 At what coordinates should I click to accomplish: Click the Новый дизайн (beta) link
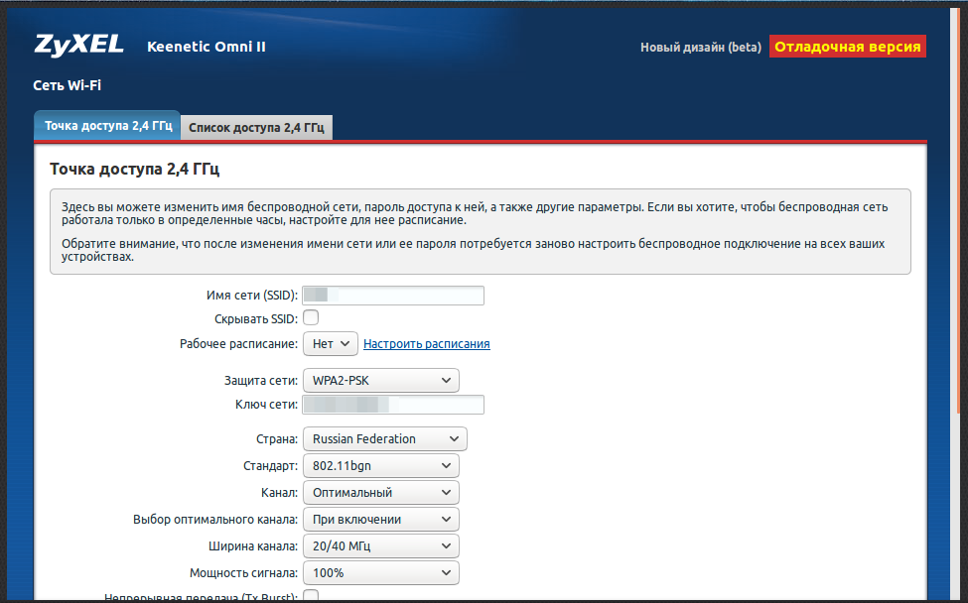[701, 47]
